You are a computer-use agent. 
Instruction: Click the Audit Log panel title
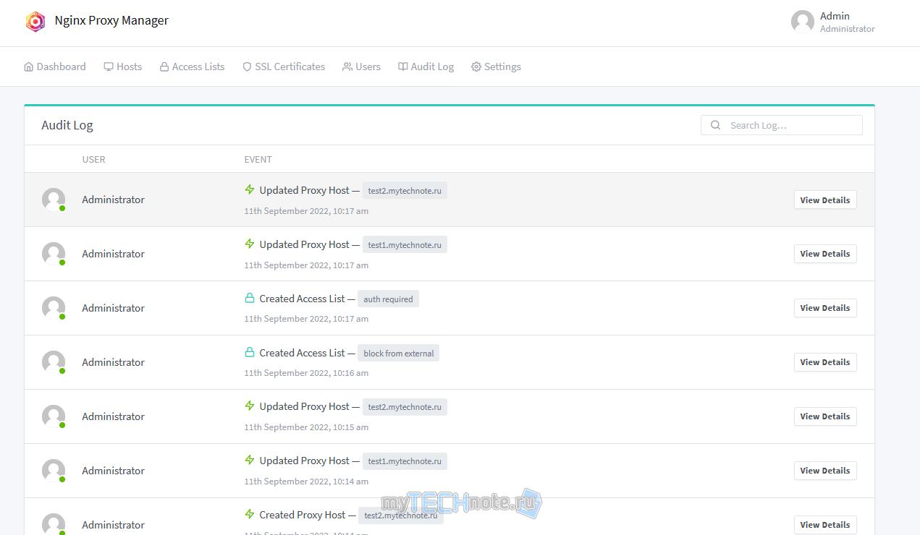click(67, 125)
